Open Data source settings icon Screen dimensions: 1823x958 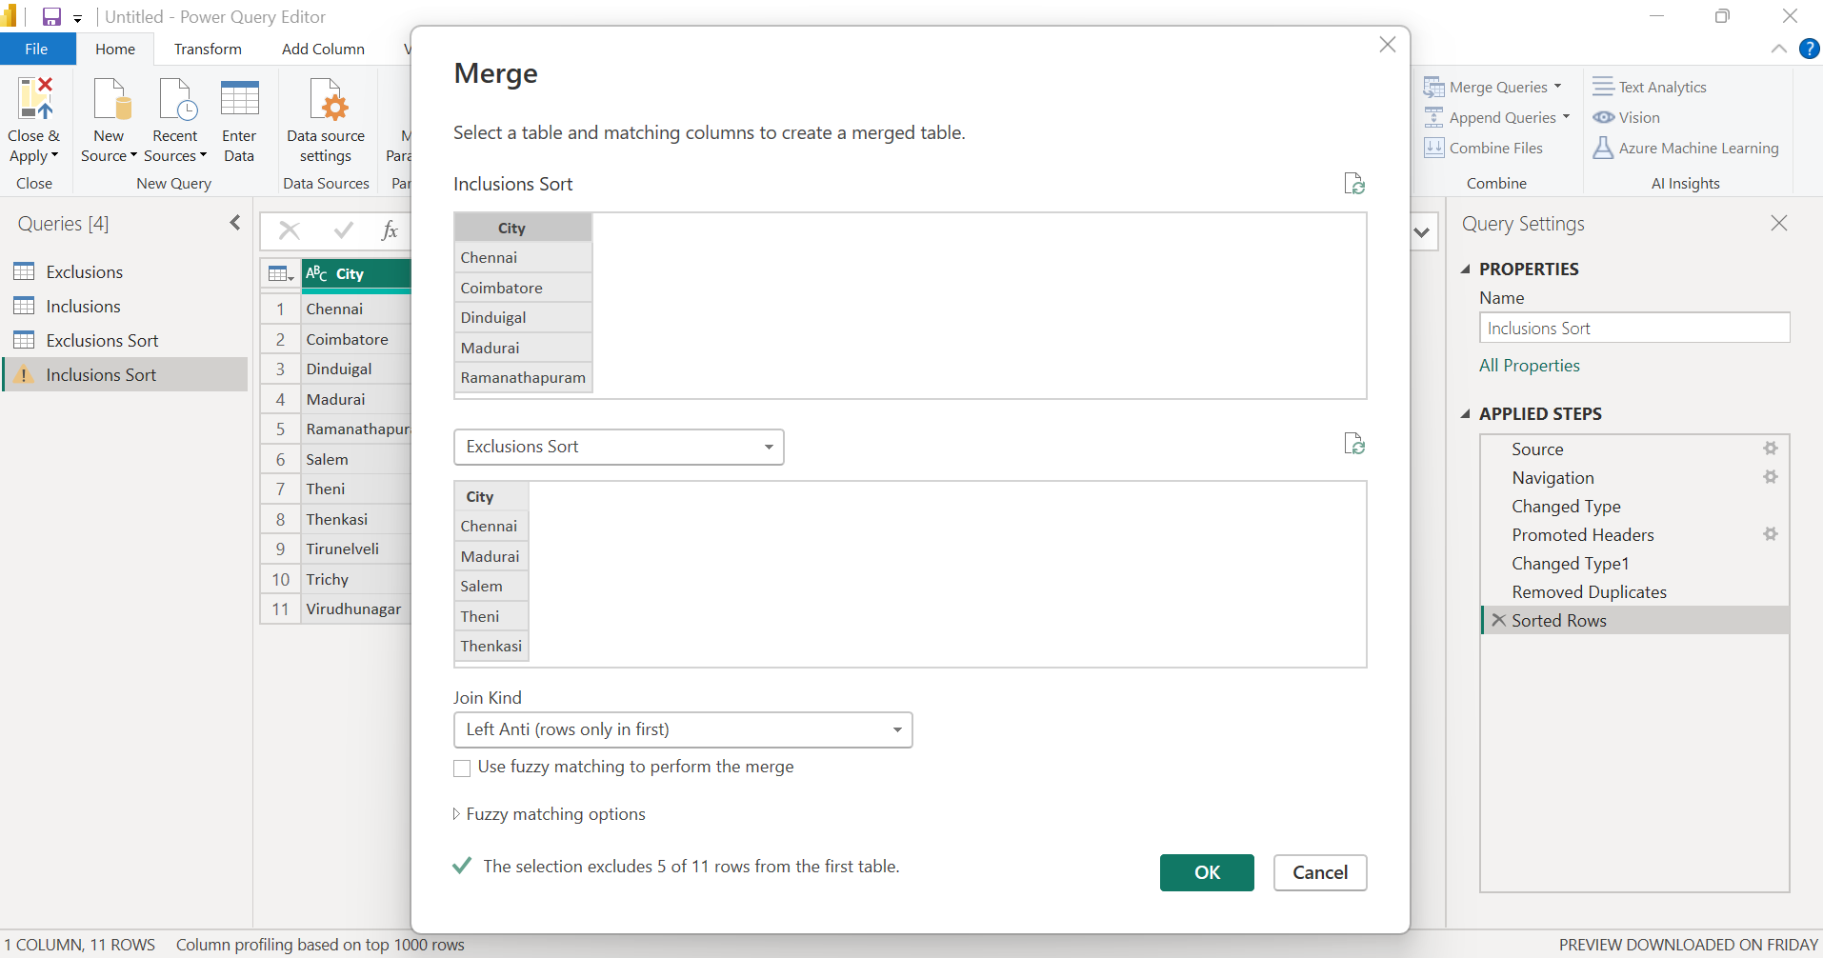(327, 99)
